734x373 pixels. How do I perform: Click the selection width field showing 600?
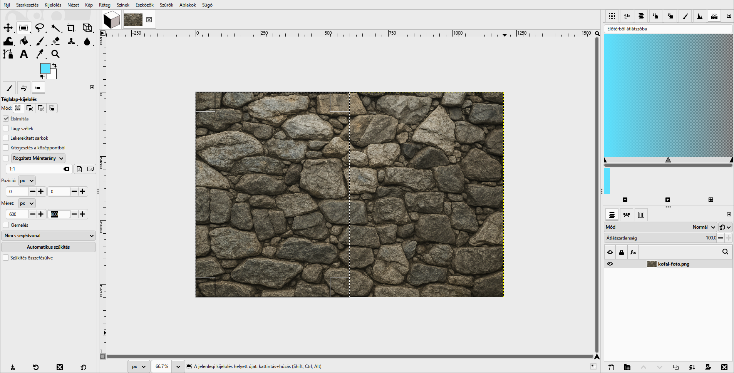click(x=17, y=214)
